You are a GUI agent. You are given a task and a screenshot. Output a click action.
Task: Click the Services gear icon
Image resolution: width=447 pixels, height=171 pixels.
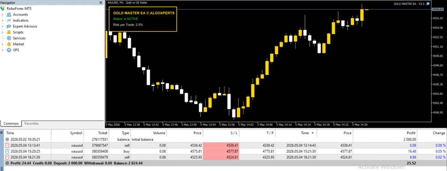(x=9, y=38)
